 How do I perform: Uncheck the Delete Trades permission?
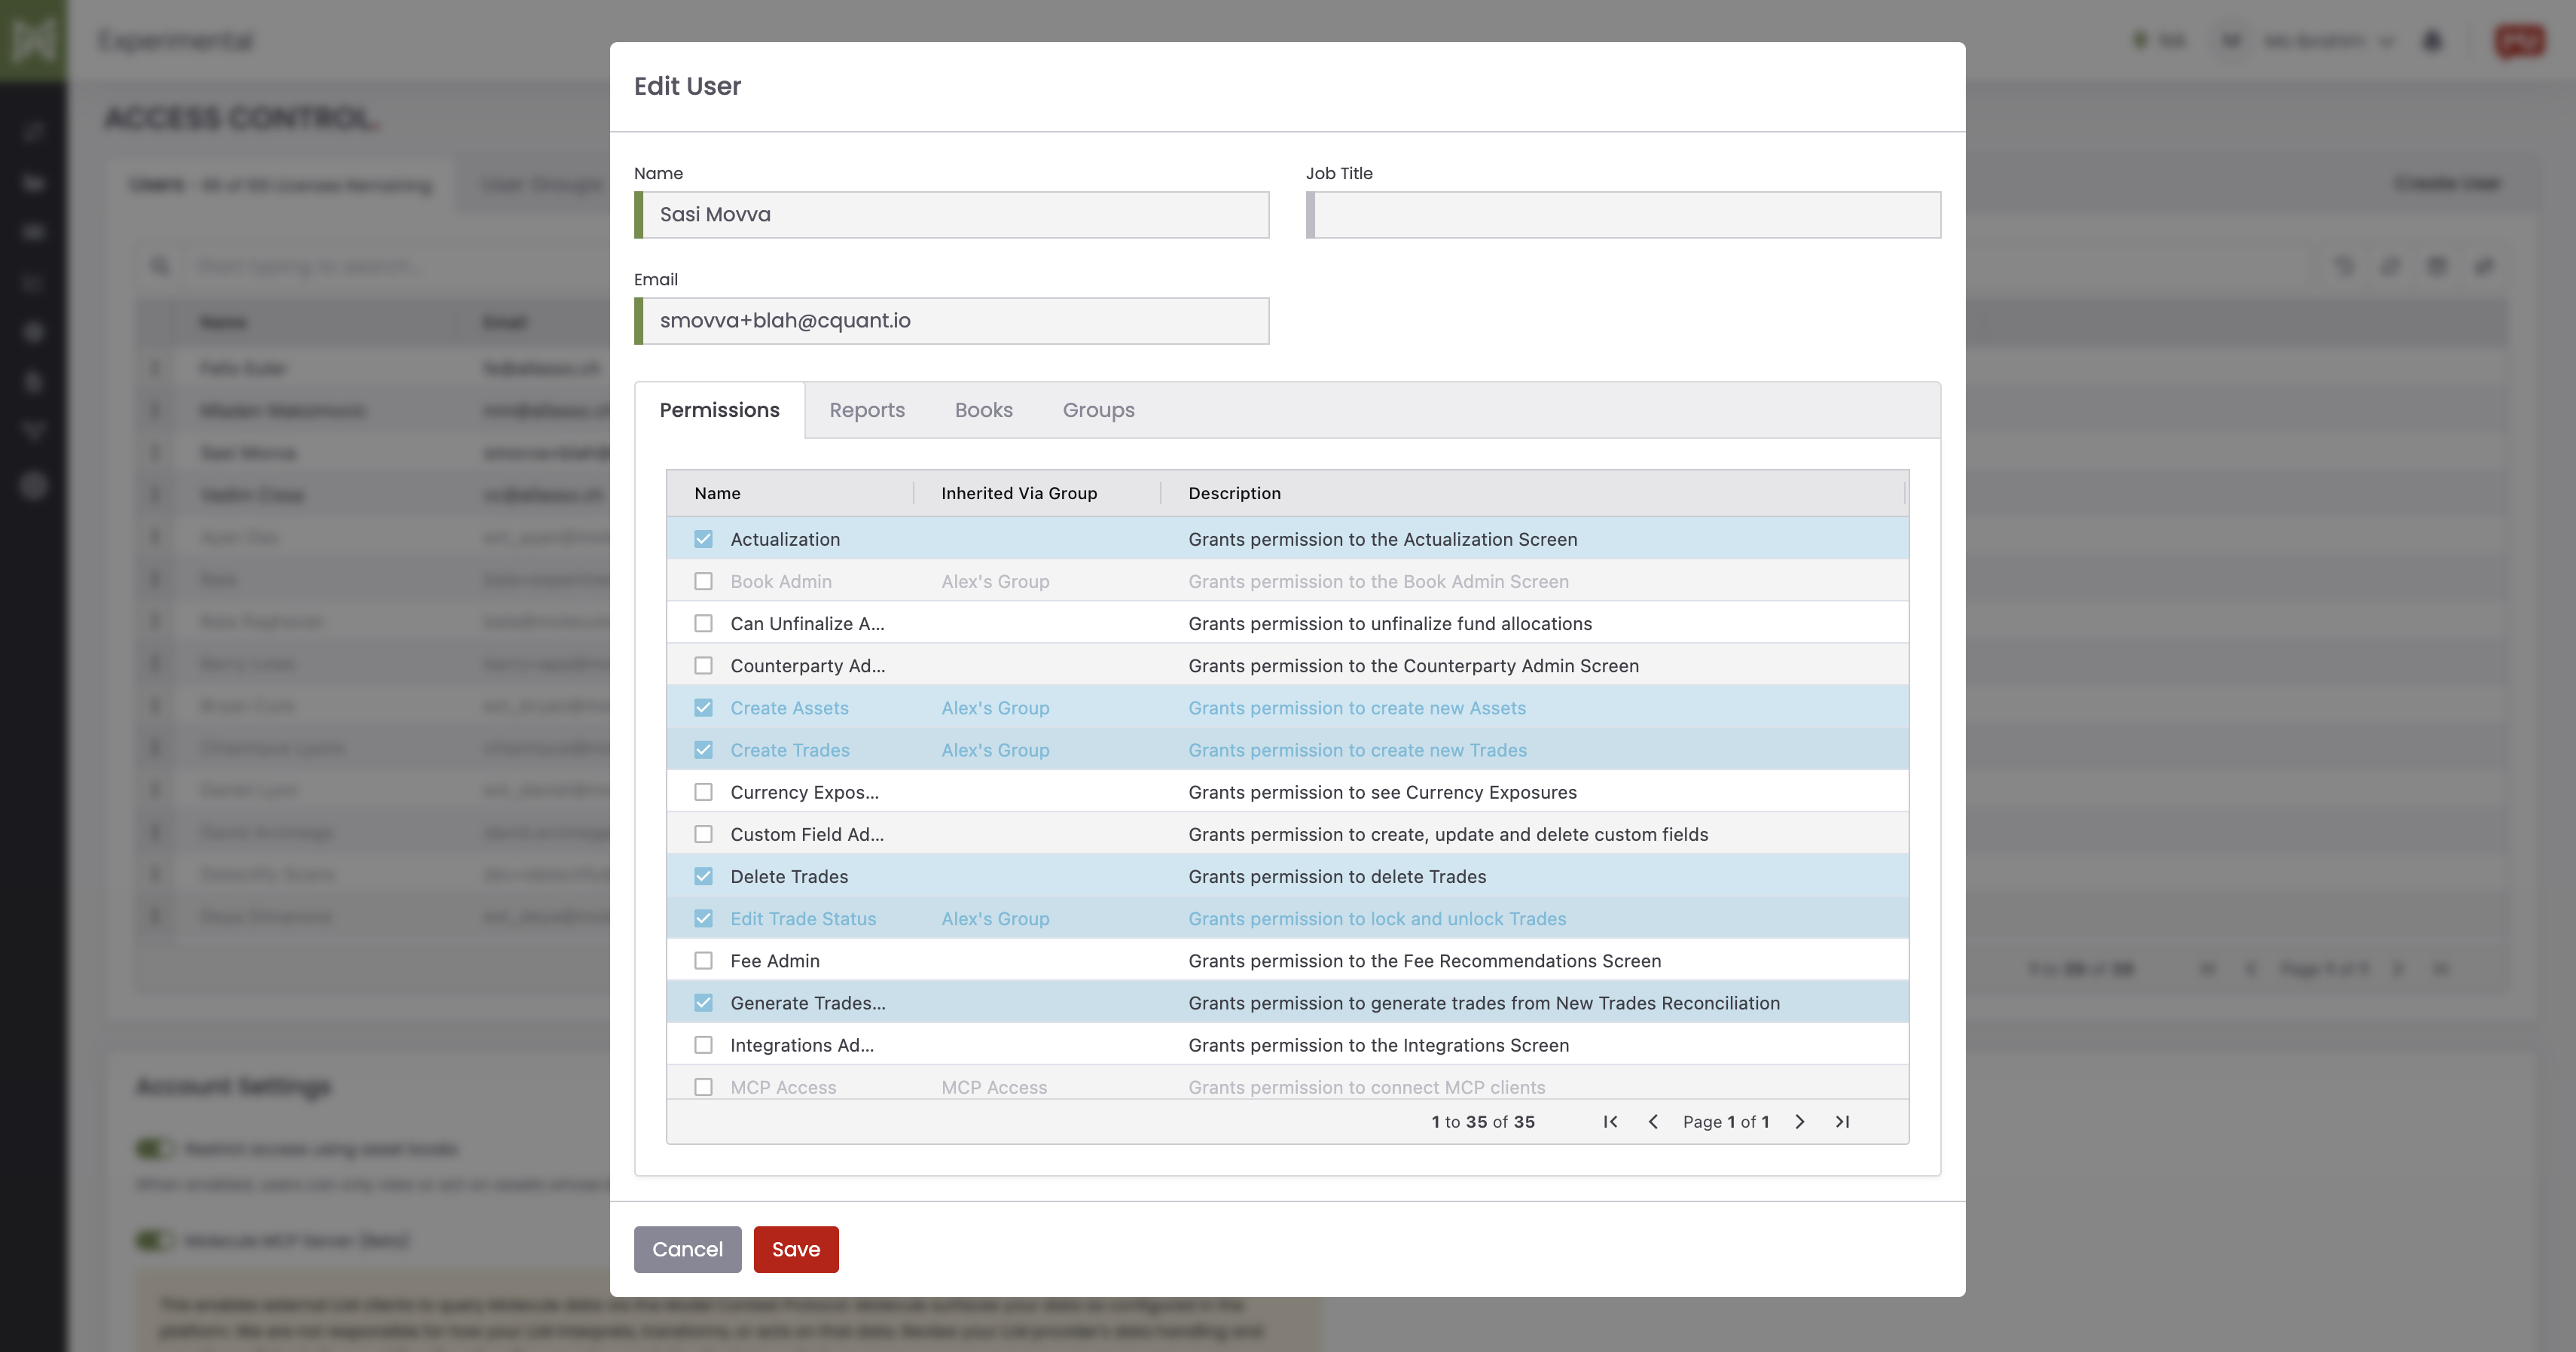(704, 876)
